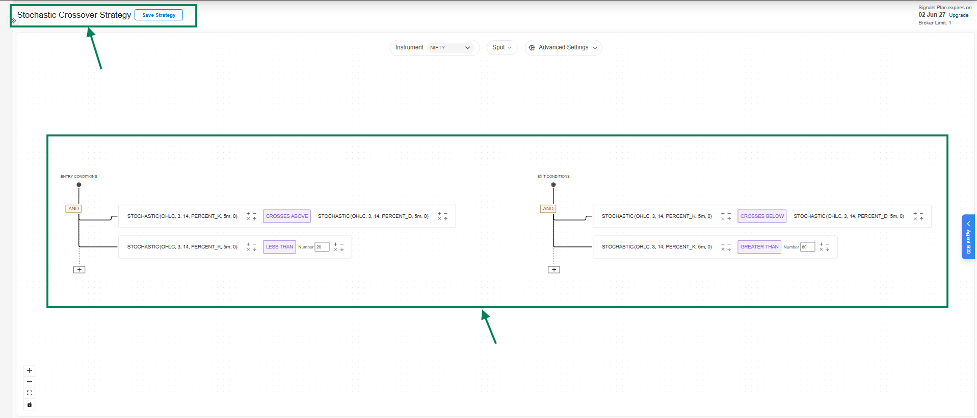The width and height of the screenshot is (977, 418).
Task: Add new exit condition with plus box
Action: point(554,270)
